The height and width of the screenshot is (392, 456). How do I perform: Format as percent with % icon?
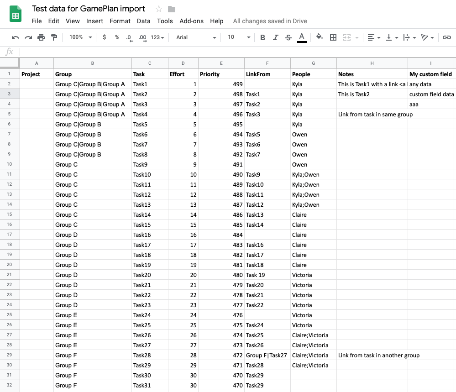[x=117, y=37]
